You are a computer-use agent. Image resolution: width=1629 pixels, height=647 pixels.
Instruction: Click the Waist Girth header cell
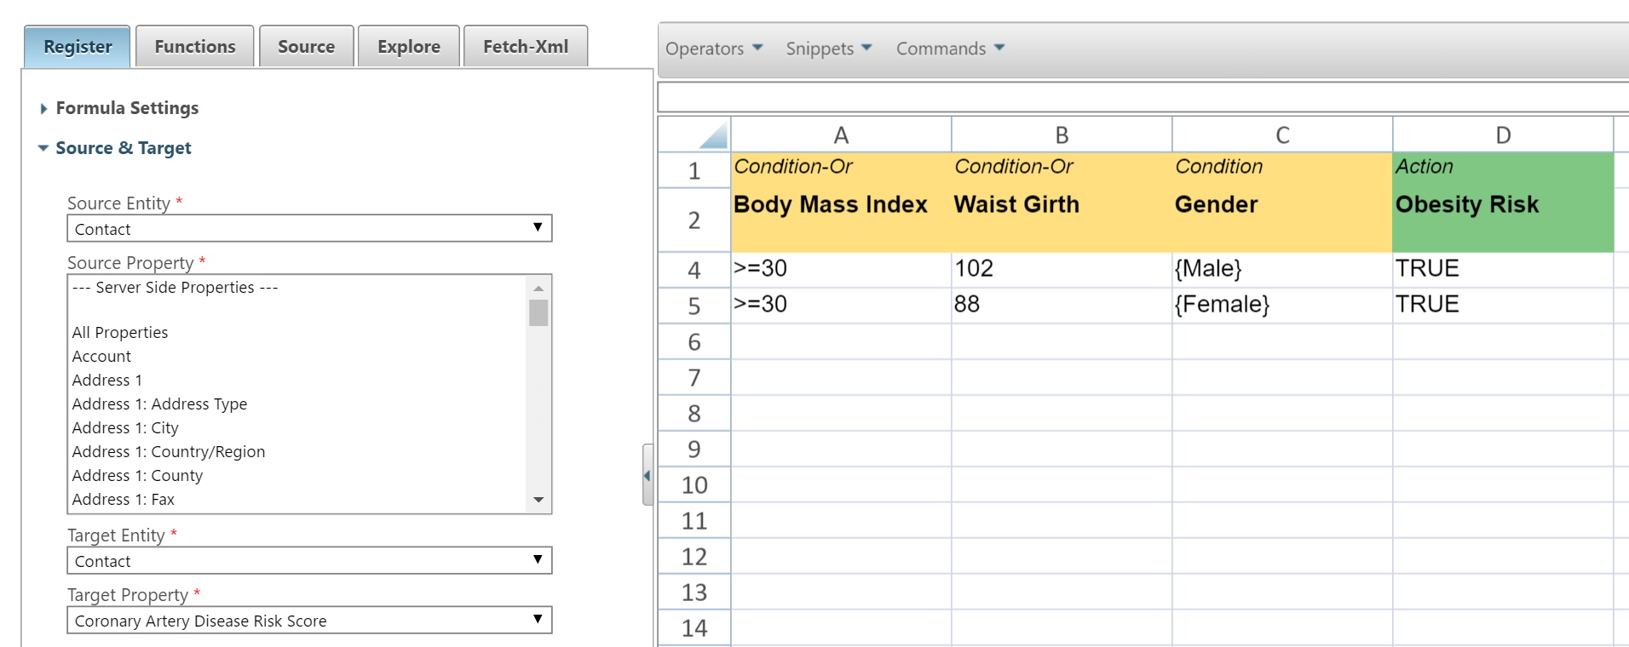pyautogui.click(x=1062, y=220)
